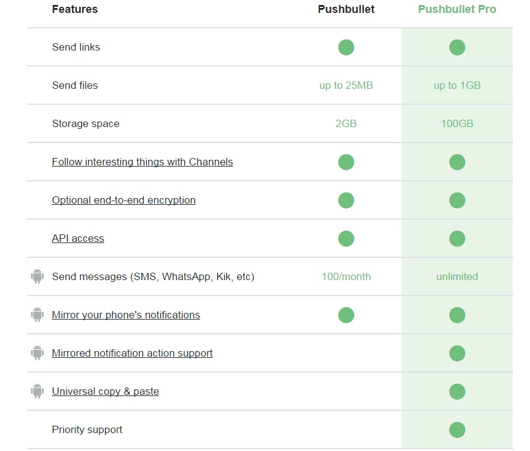Open Universal copy & paste link

tap(105, 391)
